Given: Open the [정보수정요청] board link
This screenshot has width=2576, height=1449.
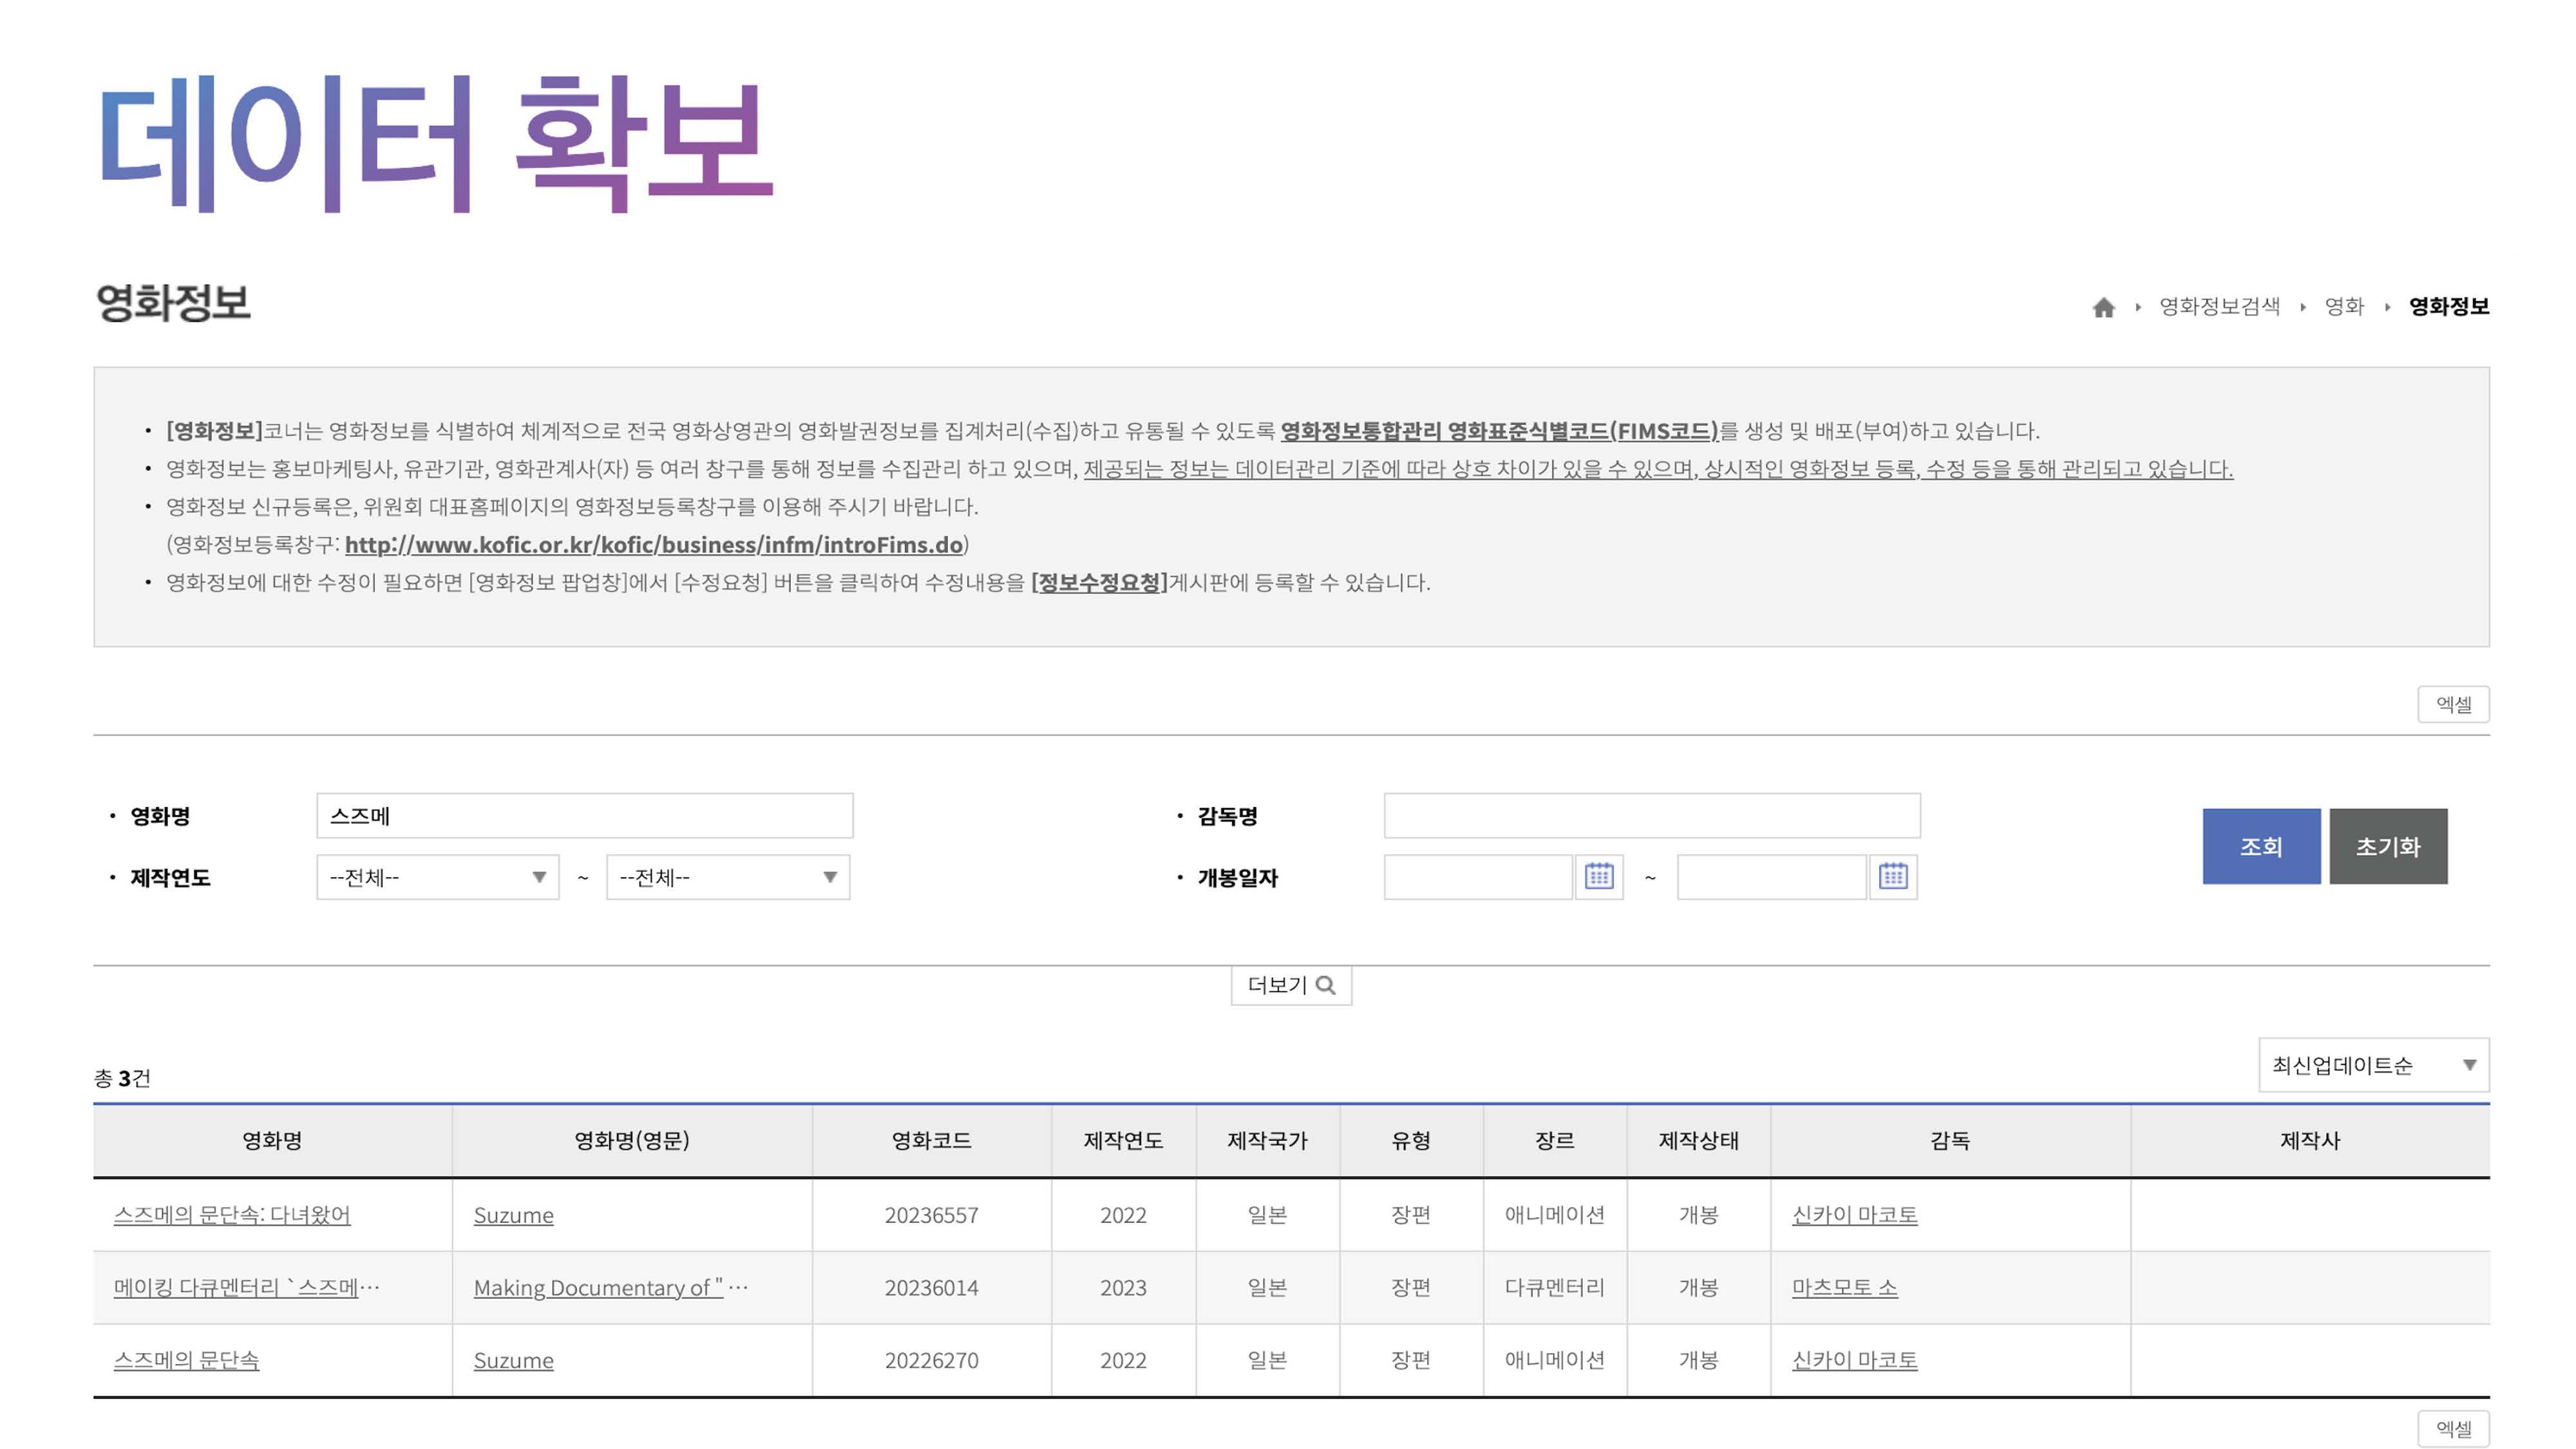Looking at the screenshot, I should click(x=1099, y=583).
